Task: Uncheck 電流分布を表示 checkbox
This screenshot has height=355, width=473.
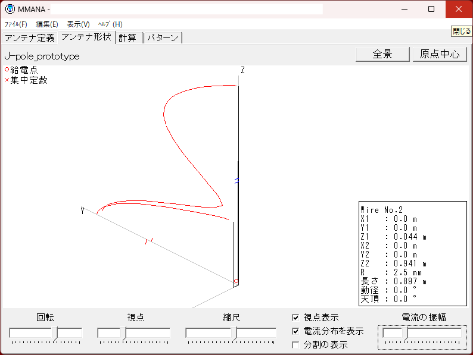Action: coord(296,331)
